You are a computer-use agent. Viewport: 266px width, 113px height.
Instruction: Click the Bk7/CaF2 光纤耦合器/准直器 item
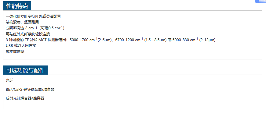[x=30, y=90]
